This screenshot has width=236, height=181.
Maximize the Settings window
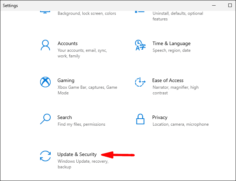pos(230,5)
